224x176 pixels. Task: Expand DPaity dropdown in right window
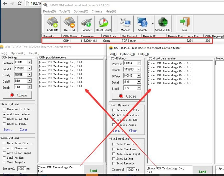point(139,76)
